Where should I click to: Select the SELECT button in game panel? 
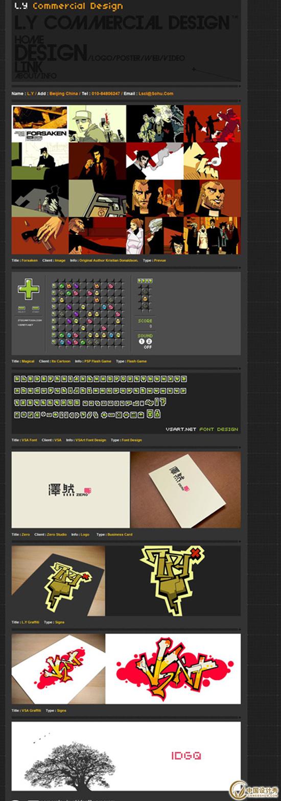21,309
